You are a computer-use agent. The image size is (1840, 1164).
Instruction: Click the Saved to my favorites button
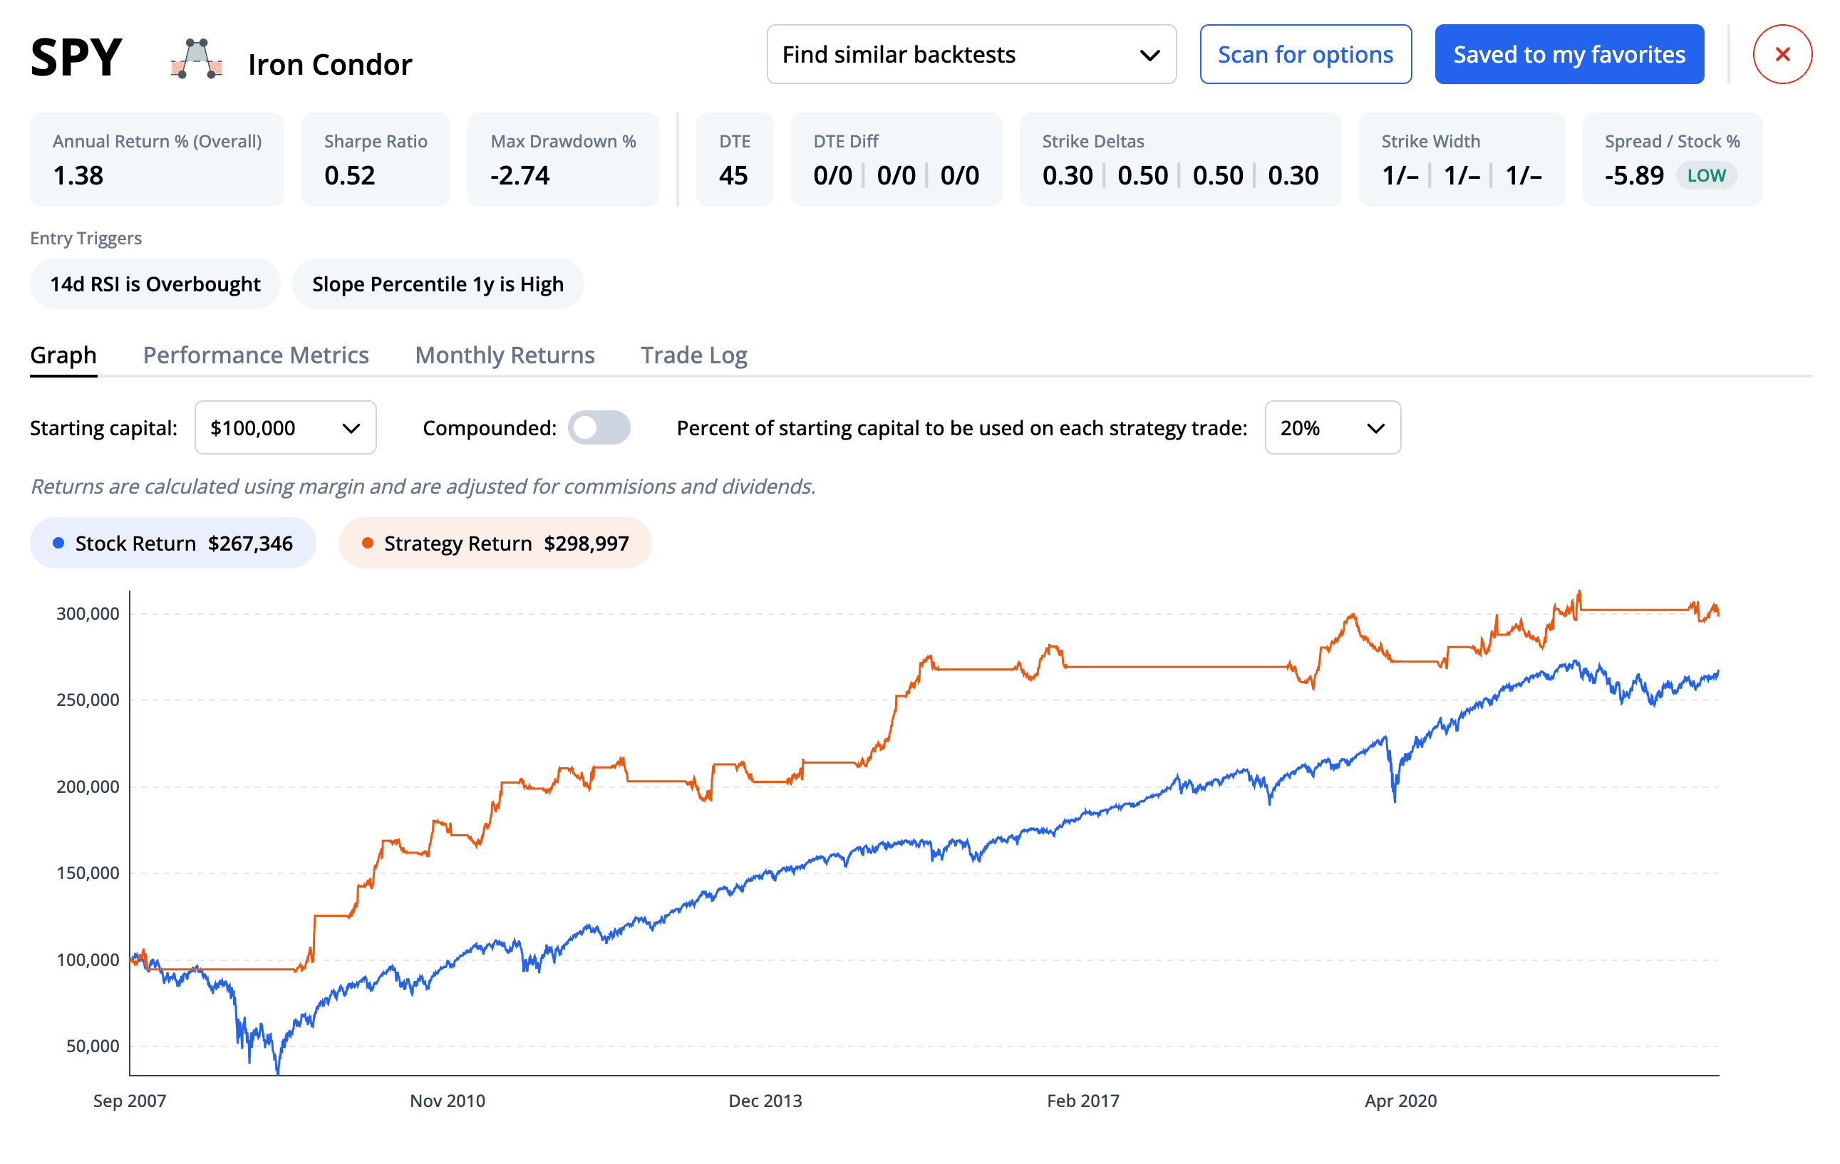(x=1568, y=53)
